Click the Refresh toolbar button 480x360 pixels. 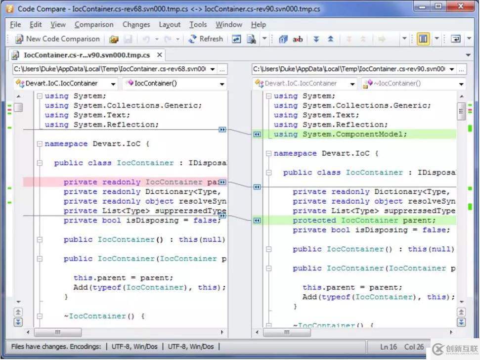206,39
